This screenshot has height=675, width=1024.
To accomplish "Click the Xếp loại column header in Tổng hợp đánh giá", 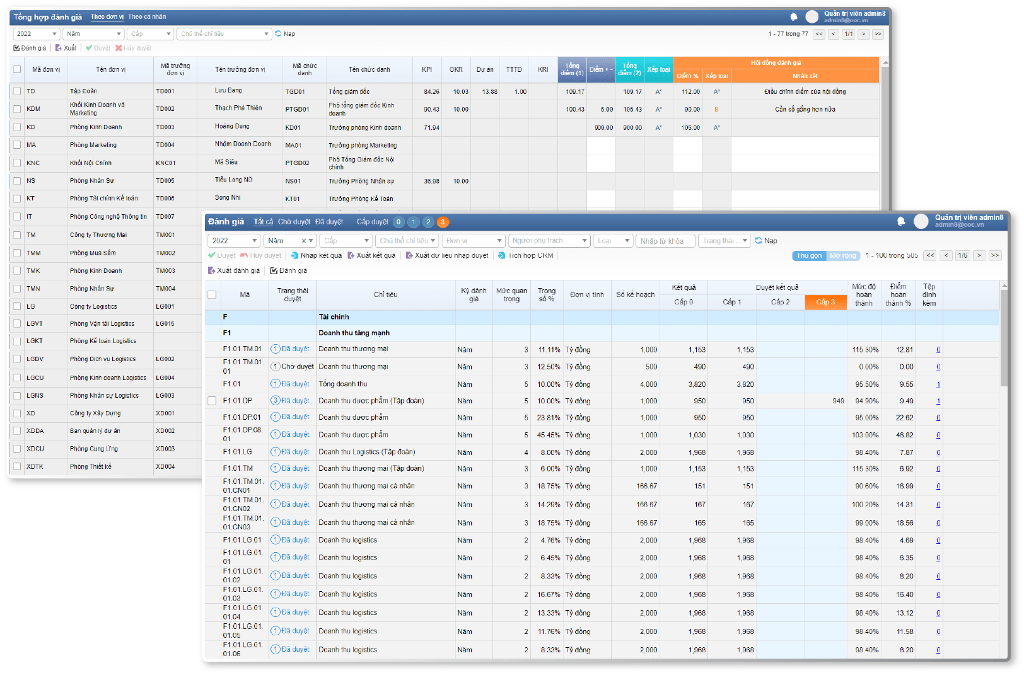I will [x=658, y=70].
